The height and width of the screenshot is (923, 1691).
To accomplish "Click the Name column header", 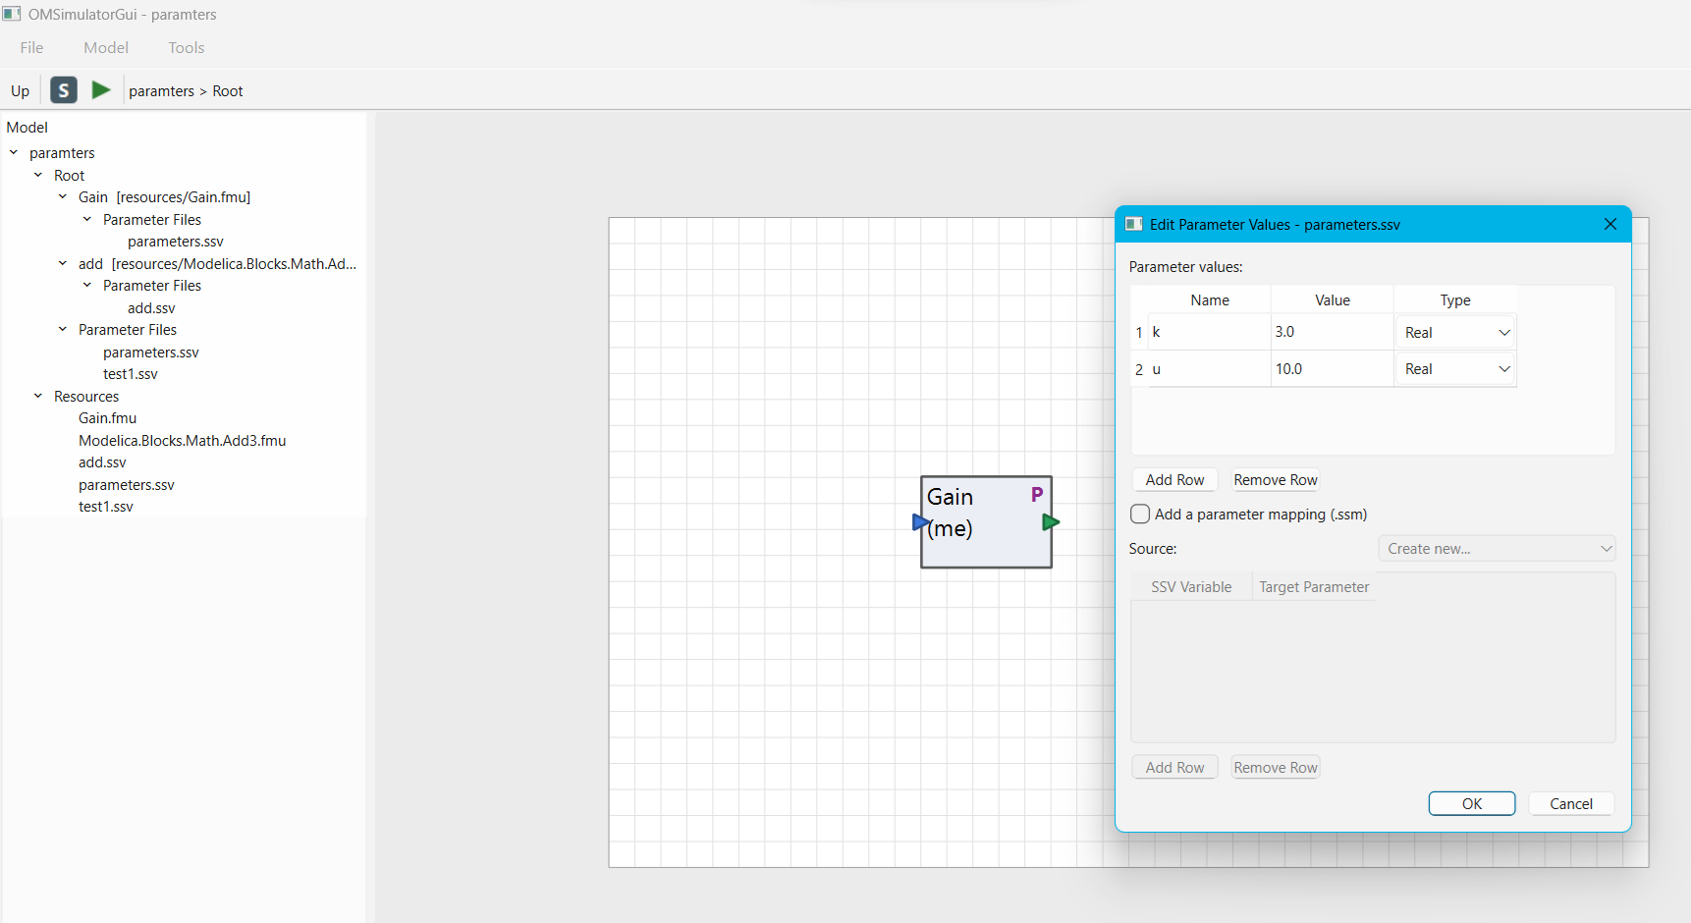I will 1210,300.
